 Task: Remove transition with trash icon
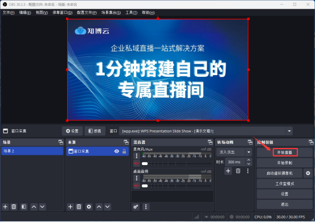point(238,171)
